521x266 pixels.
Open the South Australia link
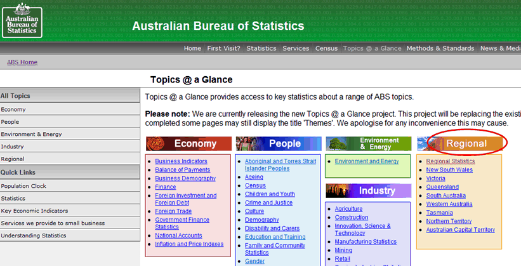(446, 196)
